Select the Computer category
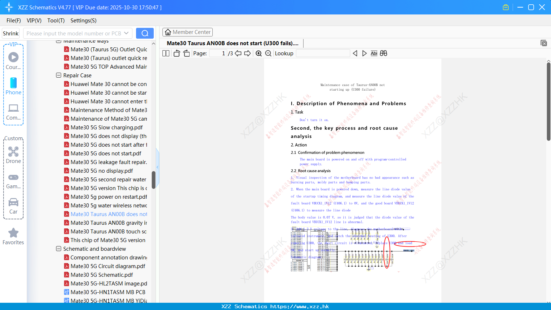Viewport: 551px width, 310px height. [13, 112]
